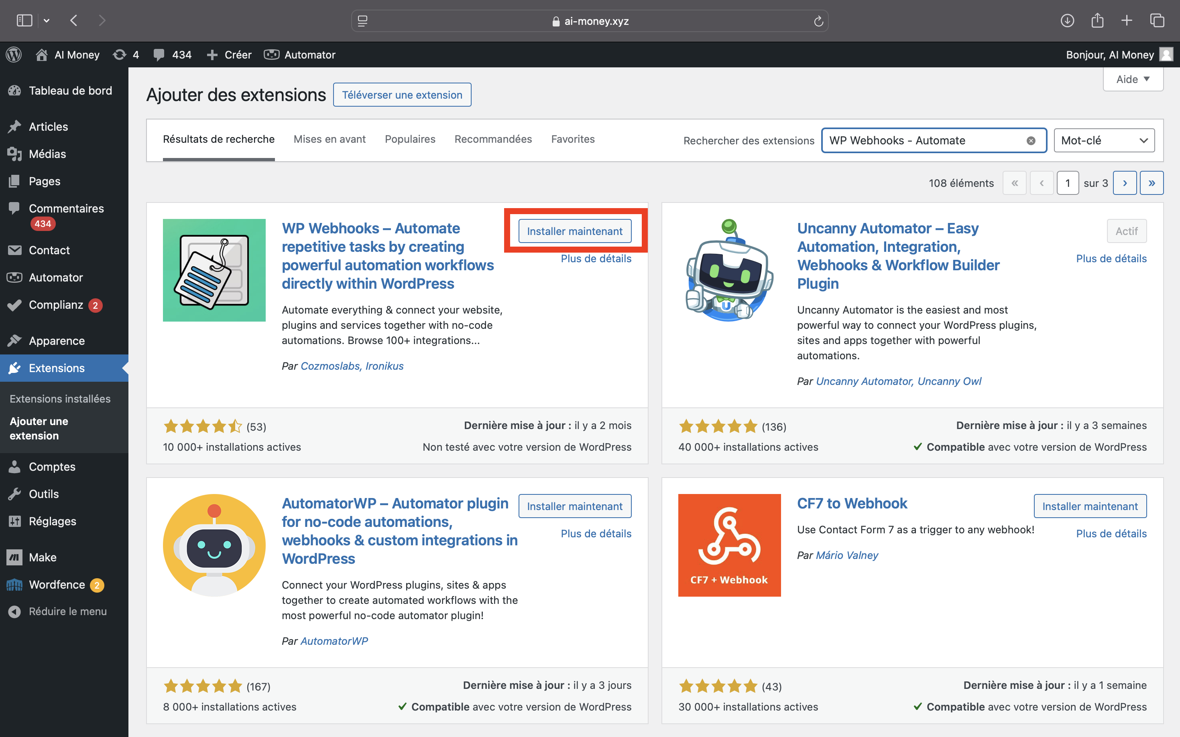Switch to the Recommandées tab
1180x737 pixels.
(x=493, y=138)
